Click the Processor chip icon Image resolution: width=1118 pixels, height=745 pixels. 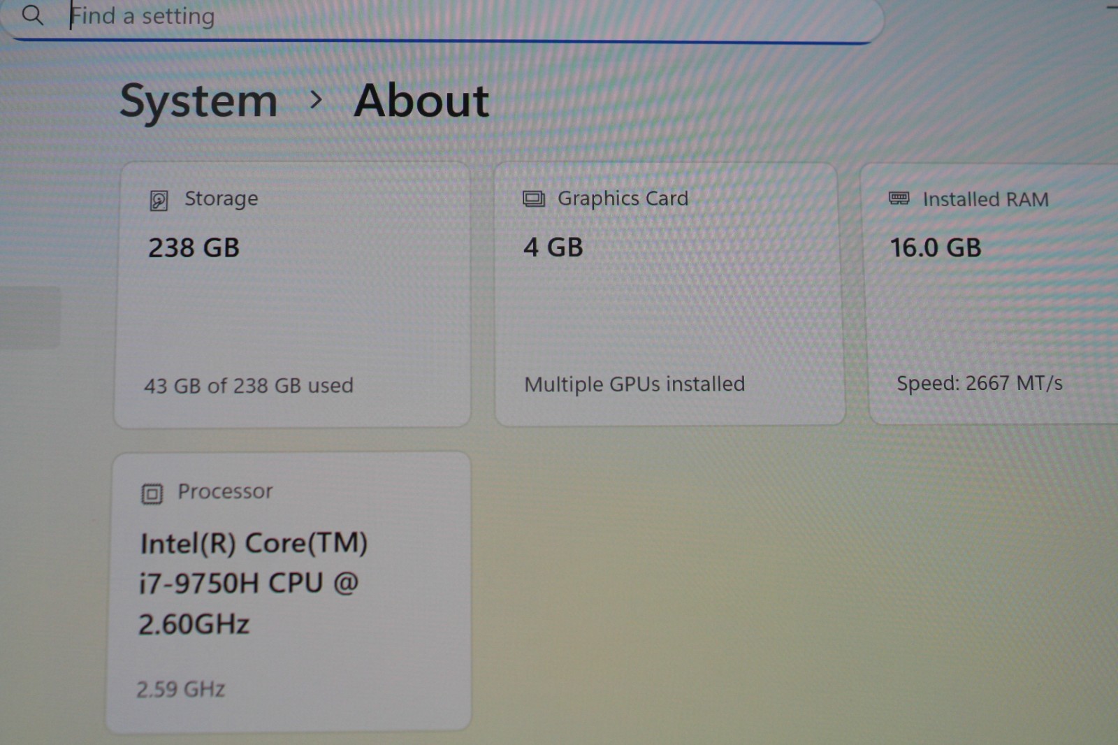point(152,494)
